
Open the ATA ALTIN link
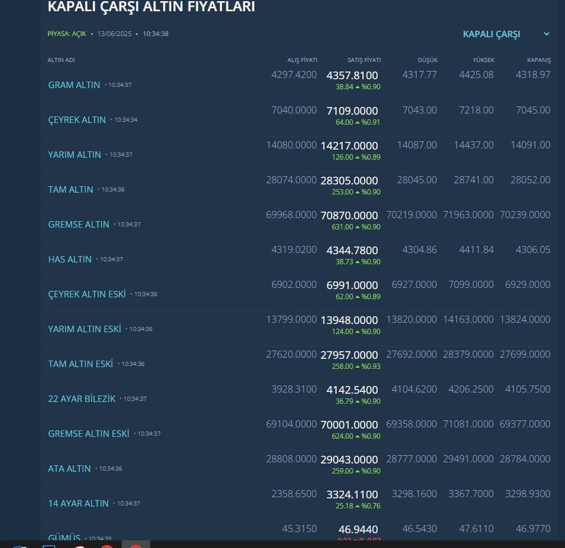pyautogui.click(x=70, y=469)
